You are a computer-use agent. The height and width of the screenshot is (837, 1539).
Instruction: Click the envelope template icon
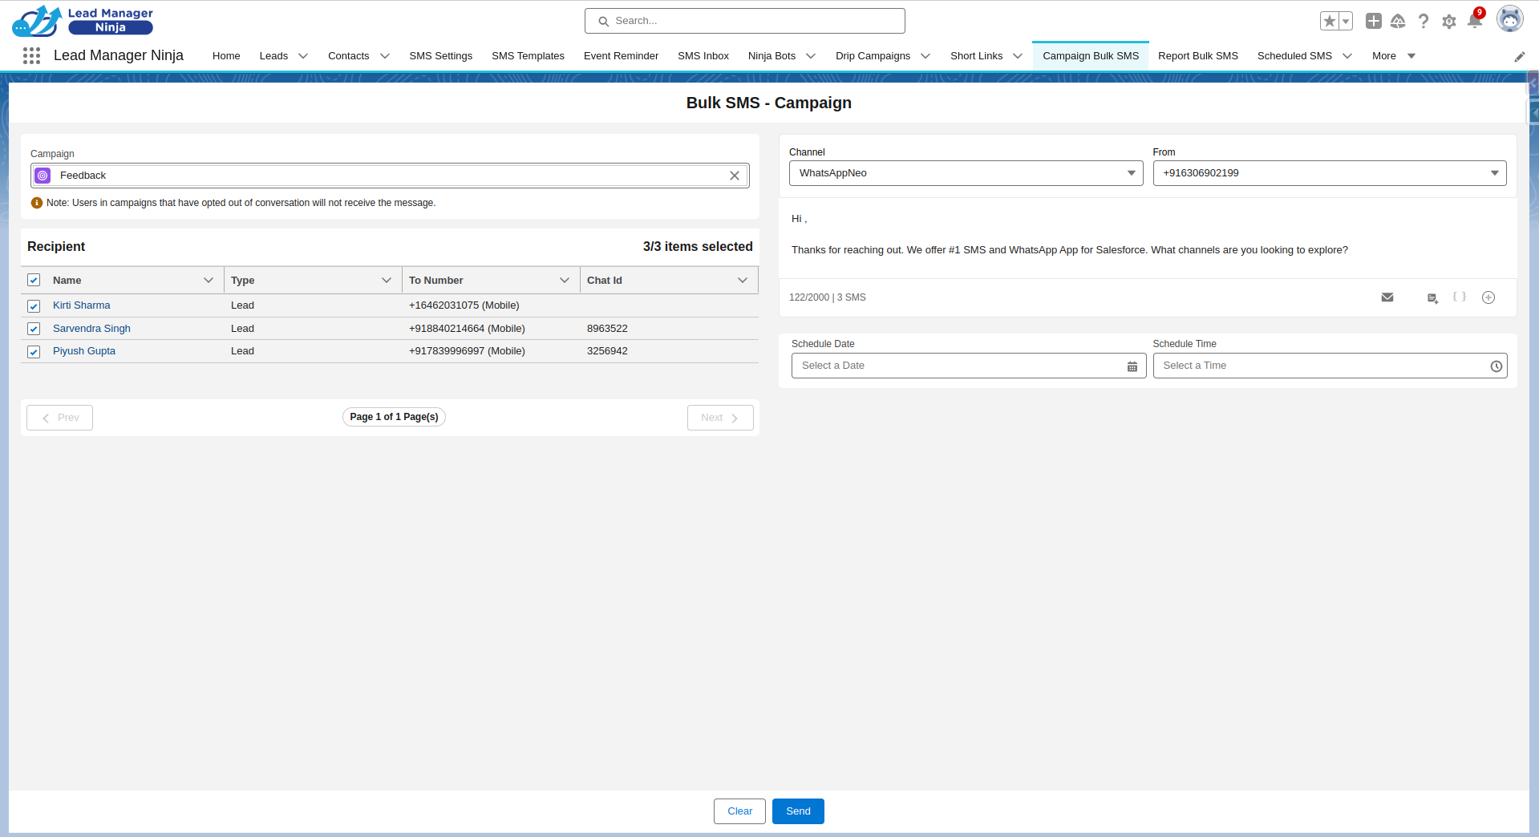pyautogui.click(x=1387, y=297)
